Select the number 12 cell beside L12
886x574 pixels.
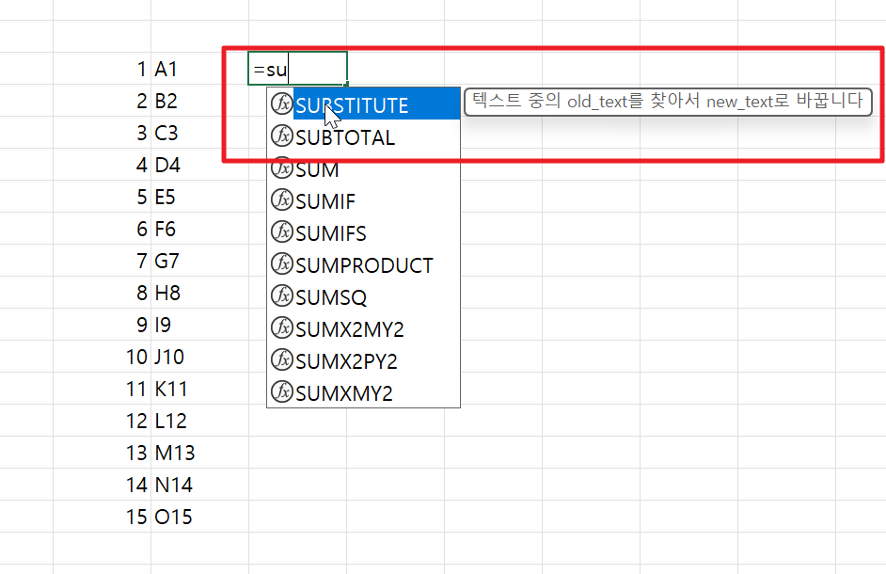(103, 421)
